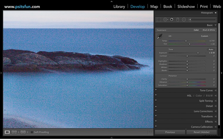The width and height of the screenshot is (223, 139).
Task: Open the Library module
Action: (119, 7)
